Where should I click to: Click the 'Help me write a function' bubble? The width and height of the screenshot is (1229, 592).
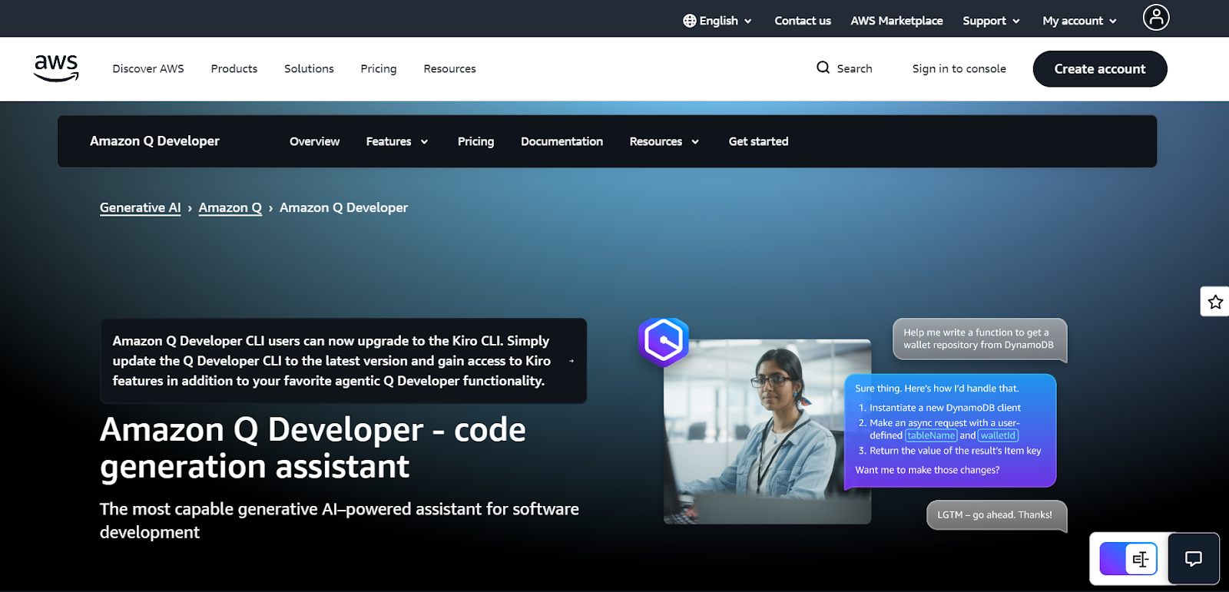click(979, 339)
